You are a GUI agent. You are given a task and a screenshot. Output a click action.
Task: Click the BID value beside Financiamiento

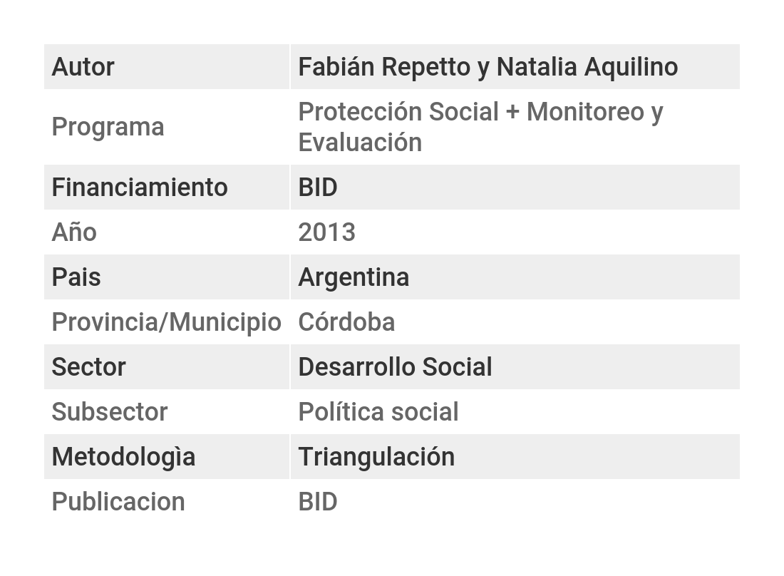pos(318,187)
